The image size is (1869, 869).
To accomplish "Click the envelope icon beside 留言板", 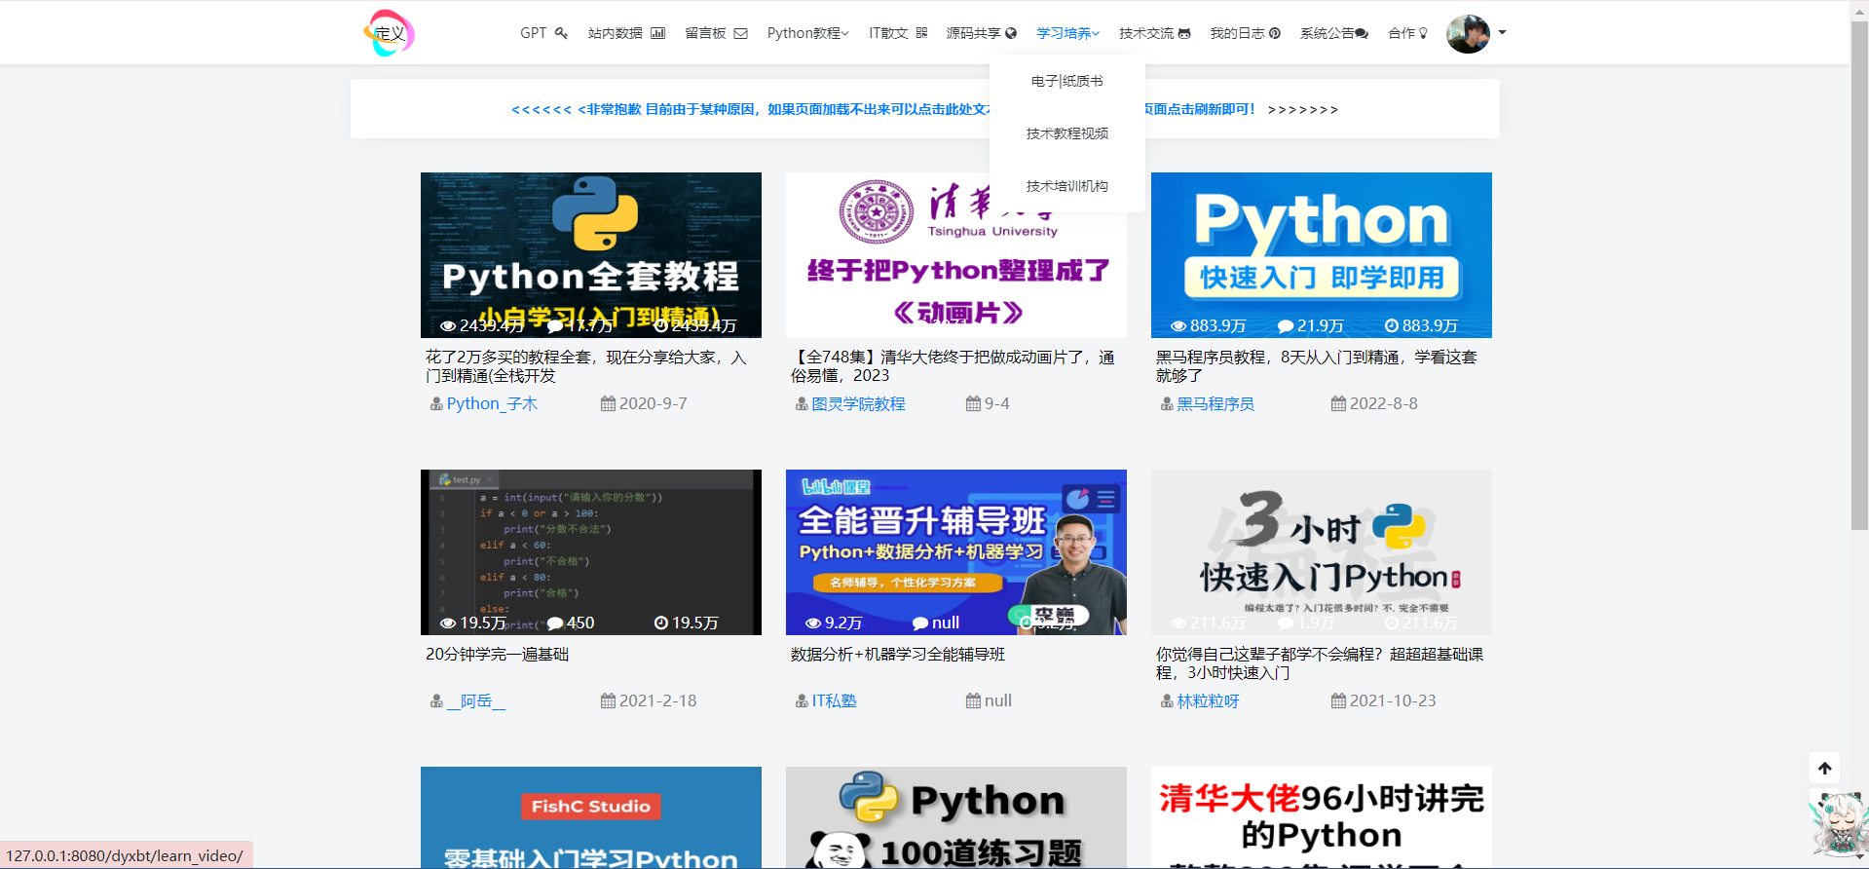I will coord(741,33).
